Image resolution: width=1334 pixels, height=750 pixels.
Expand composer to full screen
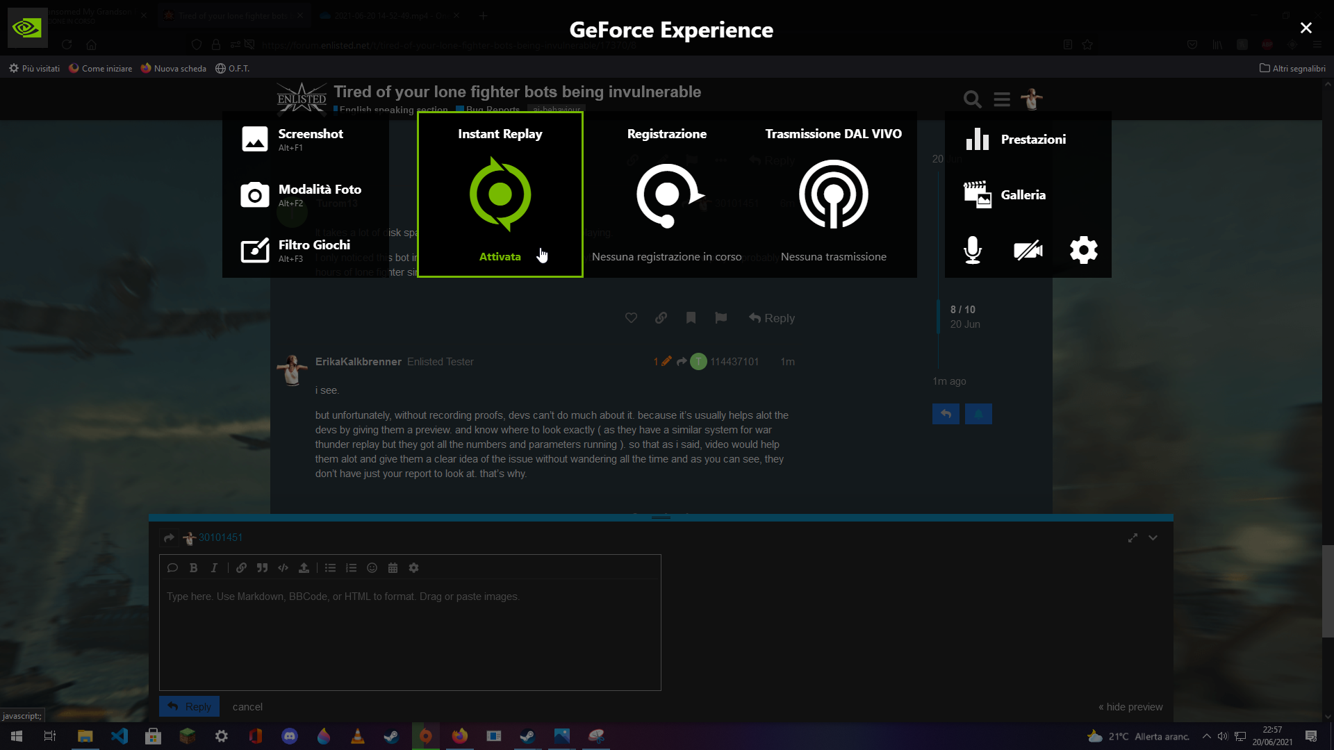1133,538
